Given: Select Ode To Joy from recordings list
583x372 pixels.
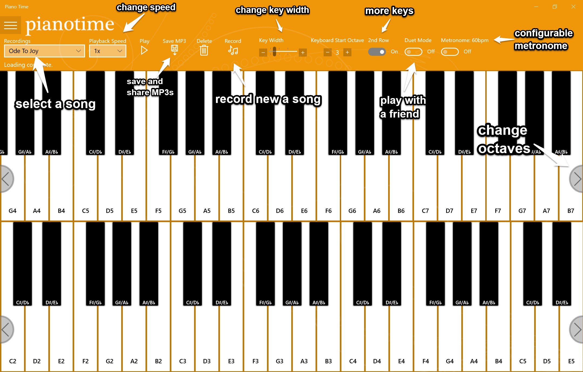Looking at the screenshot, I should click(42, 51).
